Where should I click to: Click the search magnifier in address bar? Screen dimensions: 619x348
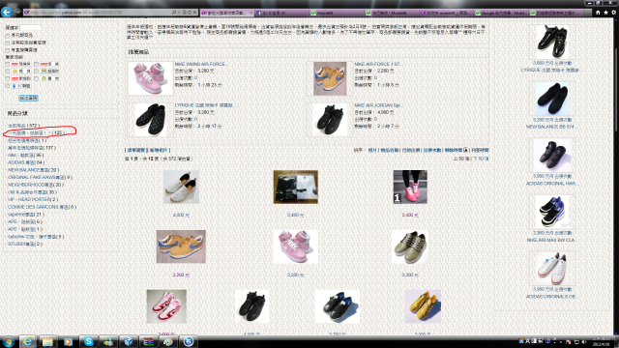(x=174, y=13)
